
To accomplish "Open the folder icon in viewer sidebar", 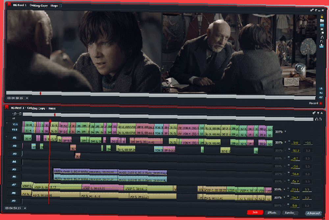I will coord(322,21).
